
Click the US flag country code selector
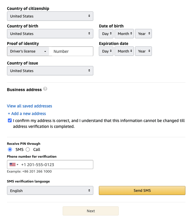pos(14,165)
